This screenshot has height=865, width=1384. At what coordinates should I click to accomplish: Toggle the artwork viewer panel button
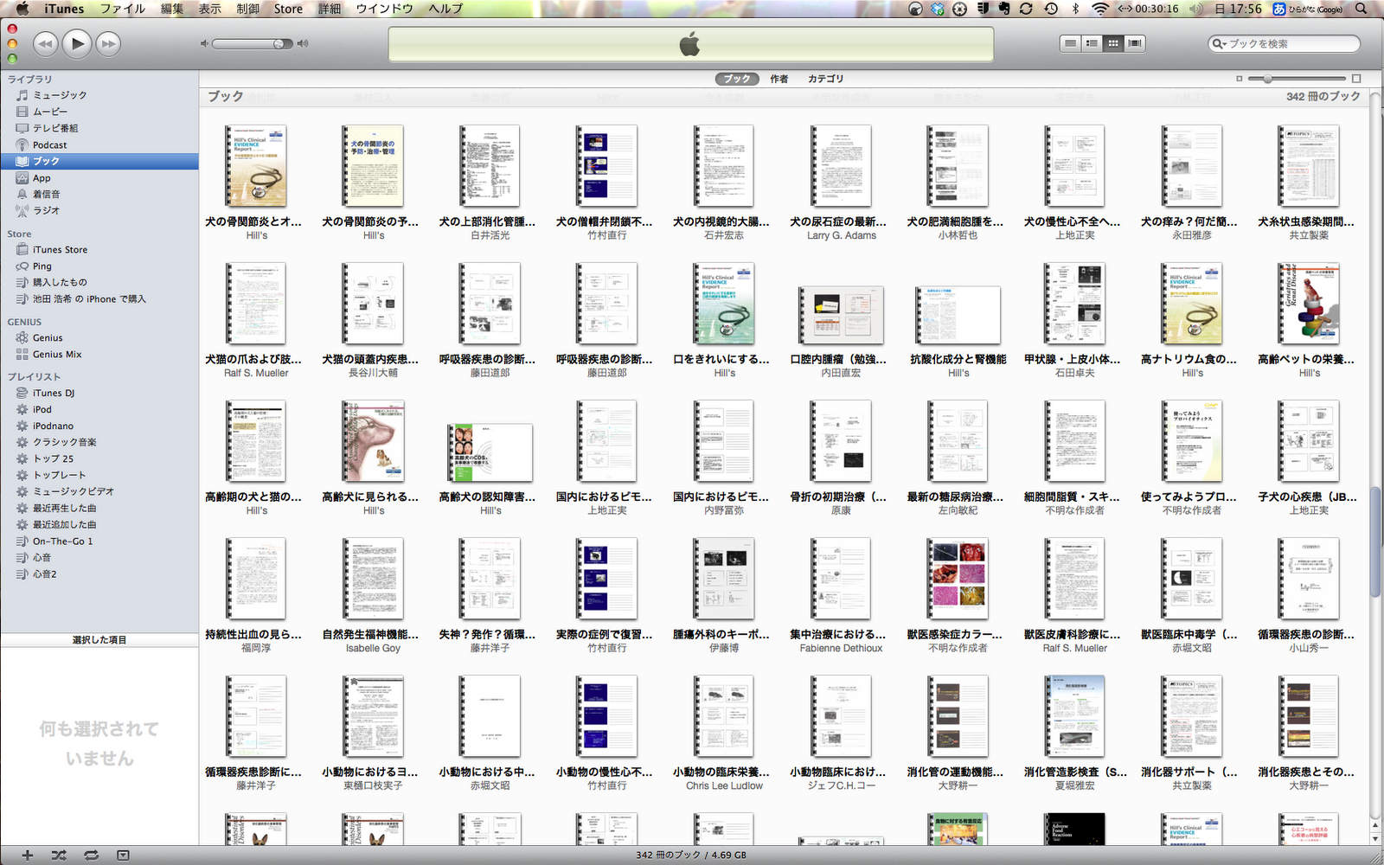[124, 855]
